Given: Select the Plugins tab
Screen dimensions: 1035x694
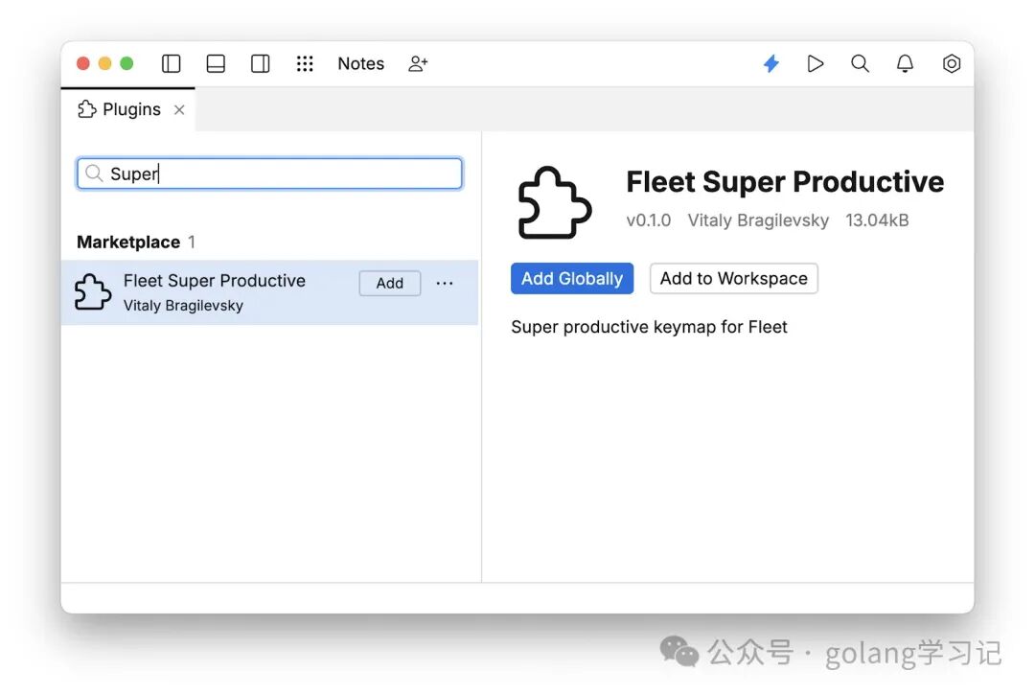Looking at the screenshot, I should tap(121, 109).
